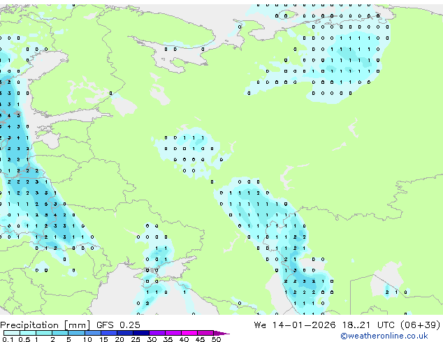This screenshot has width=443, height=342.
Task: Click the 20 to 25 mm legend swatch
Action: click(125, 333)
